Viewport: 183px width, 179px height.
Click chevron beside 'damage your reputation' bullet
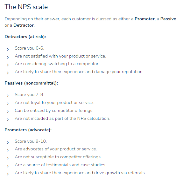[x=8, y=73]
